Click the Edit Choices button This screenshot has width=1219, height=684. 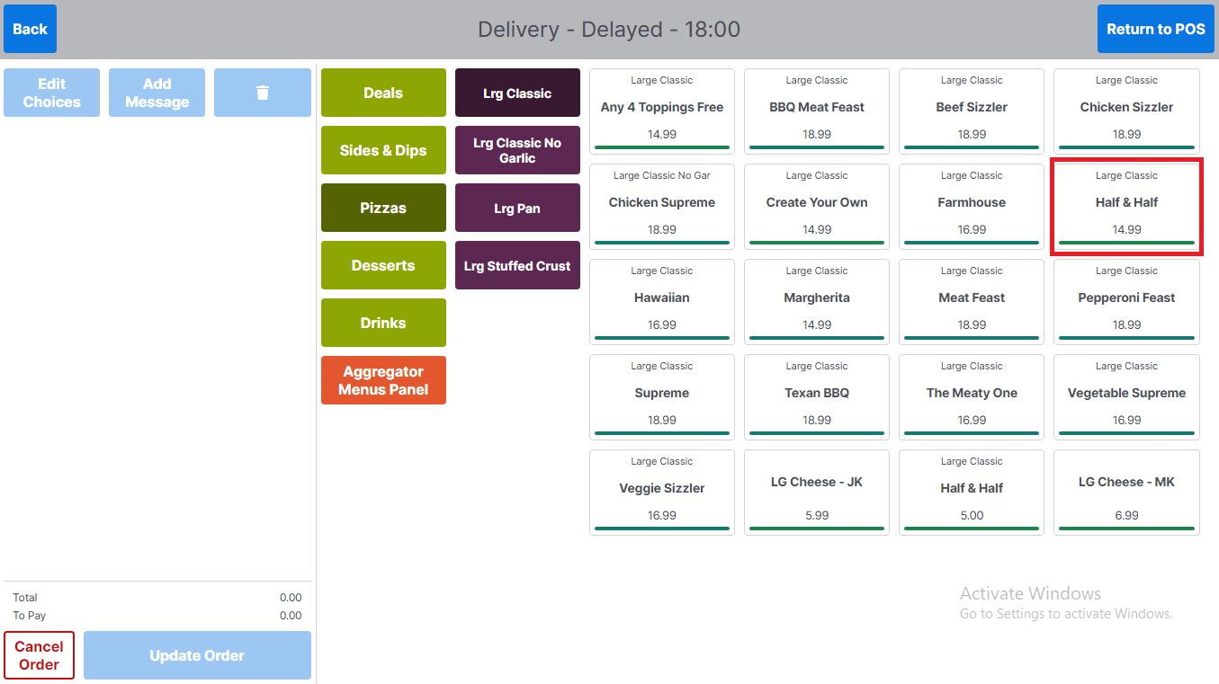point(51,93)
